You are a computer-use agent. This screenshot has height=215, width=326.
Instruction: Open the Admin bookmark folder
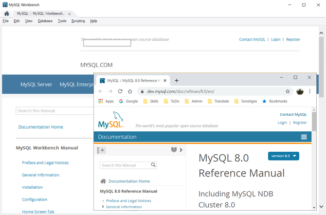[x=194, y=101]
